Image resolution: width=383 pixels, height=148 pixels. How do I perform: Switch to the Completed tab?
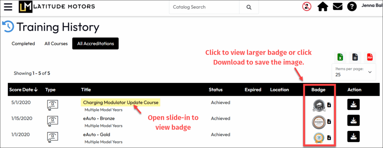23,44
